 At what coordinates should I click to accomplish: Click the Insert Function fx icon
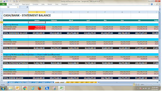click(x=27, y=7)
